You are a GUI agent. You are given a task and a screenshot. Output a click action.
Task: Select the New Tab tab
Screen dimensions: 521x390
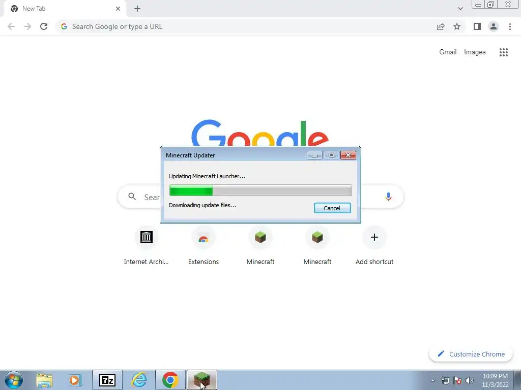coord(65,9)
